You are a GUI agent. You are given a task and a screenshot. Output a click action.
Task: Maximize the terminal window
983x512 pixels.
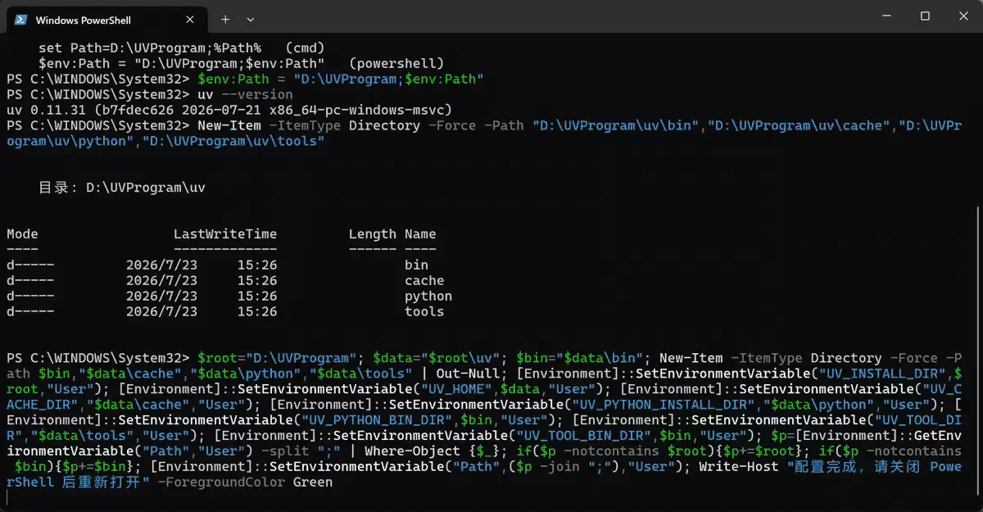925,16
